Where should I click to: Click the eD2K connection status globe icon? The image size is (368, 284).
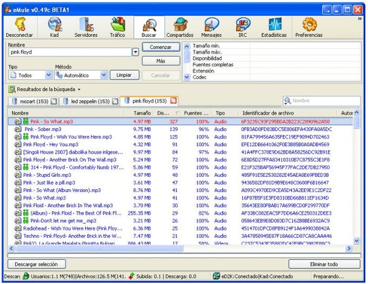216,276
